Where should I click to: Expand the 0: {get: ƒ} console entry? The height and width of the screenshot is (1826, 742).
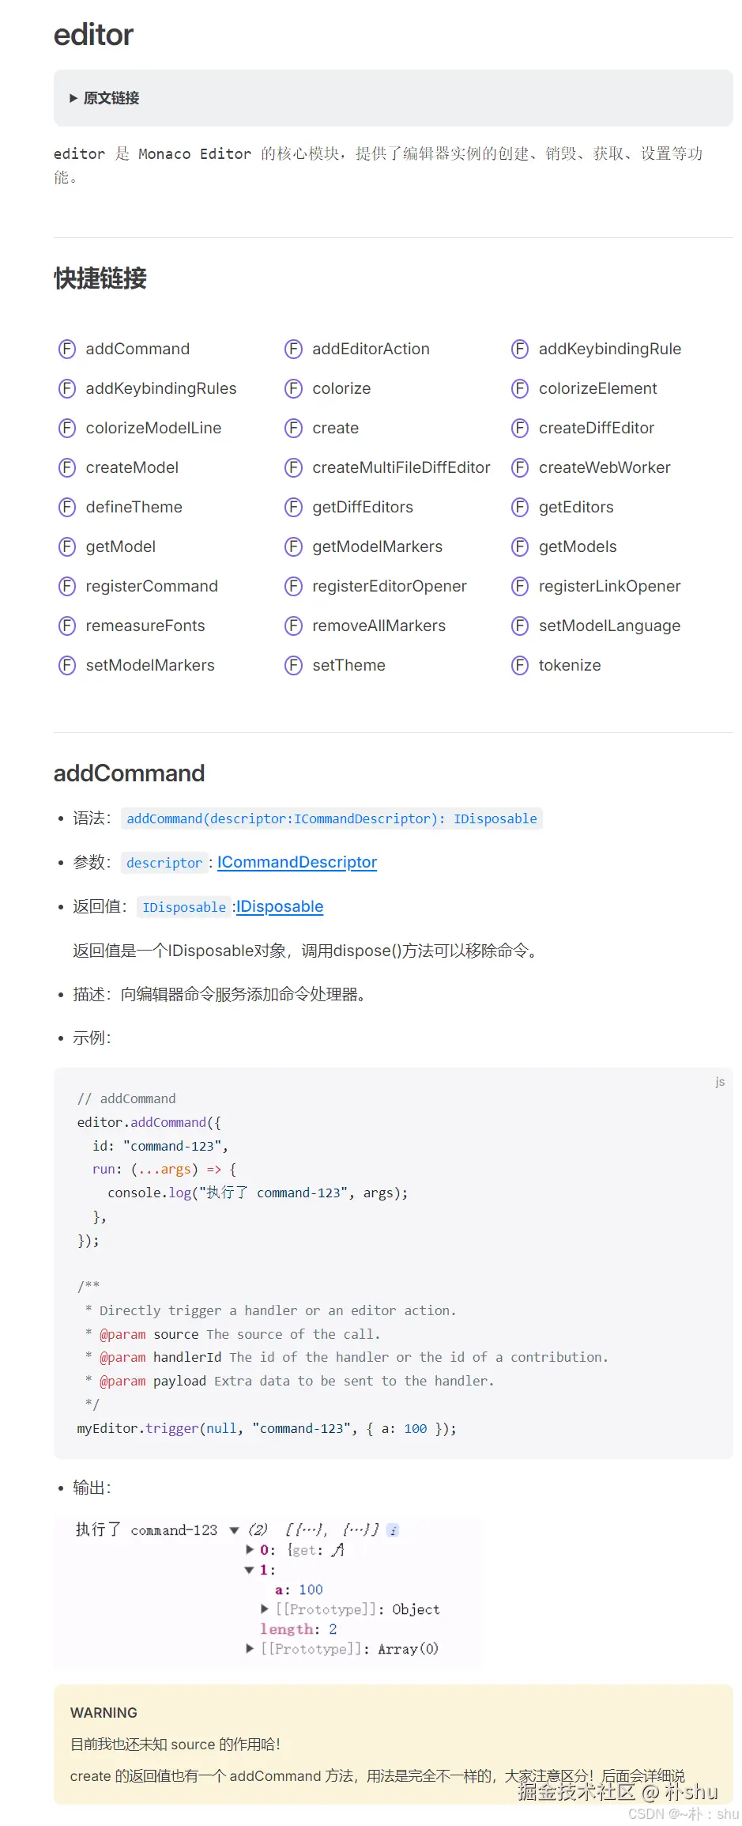(250, 1550)
